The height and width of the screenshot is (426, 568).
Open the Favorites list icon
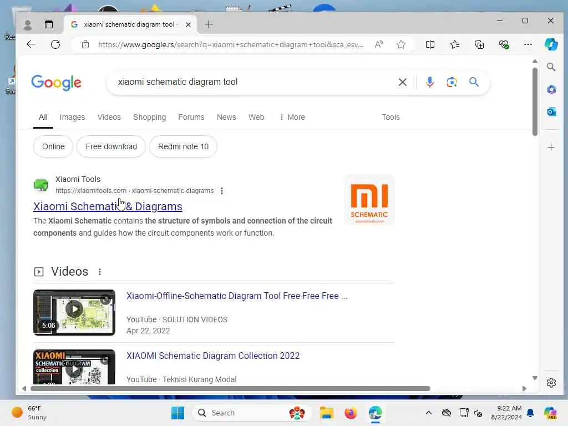click(455, 44)
